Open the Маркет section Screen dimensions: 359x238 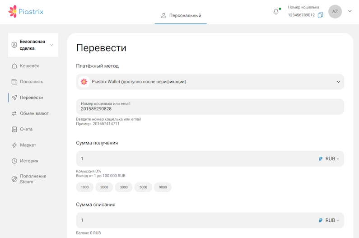(x=28, y=145)
